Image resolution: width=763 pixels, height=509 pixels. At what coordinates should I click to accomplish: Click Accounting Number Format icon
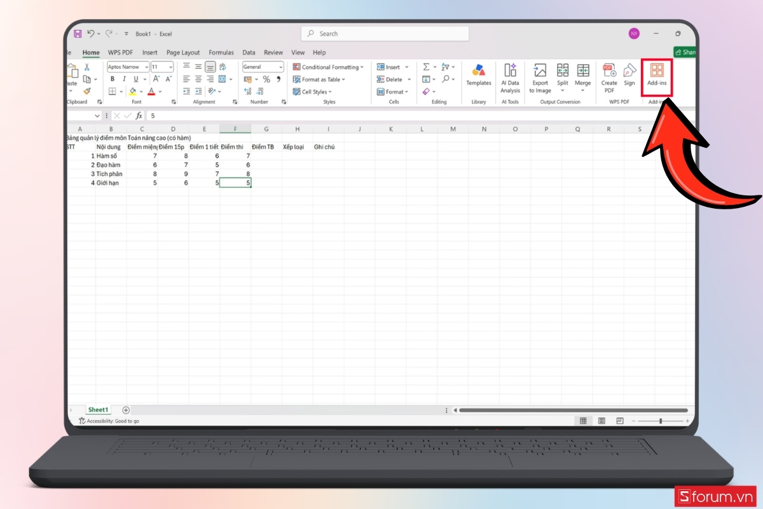tap(248, 79)
